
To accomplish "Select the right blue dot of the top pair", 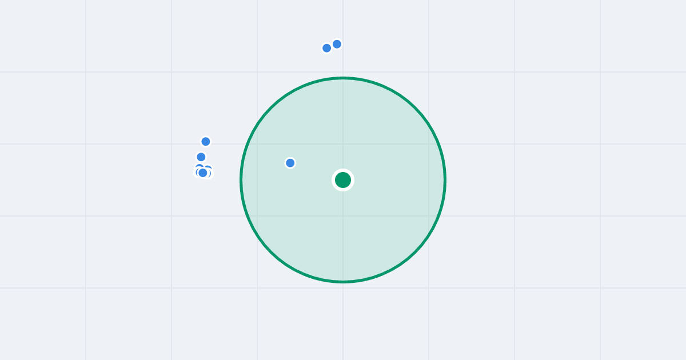I will pos(337,44).
